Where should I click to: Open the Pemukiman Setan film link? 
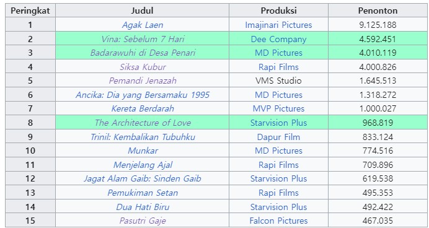coord(143,193)
